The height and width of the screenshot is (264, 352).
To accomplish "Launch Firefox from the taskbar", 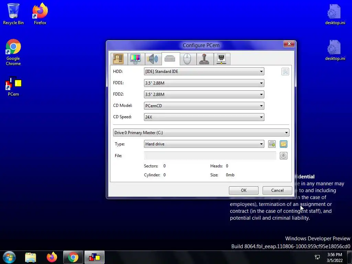I will pyautogui.click(x=52, y=257).
